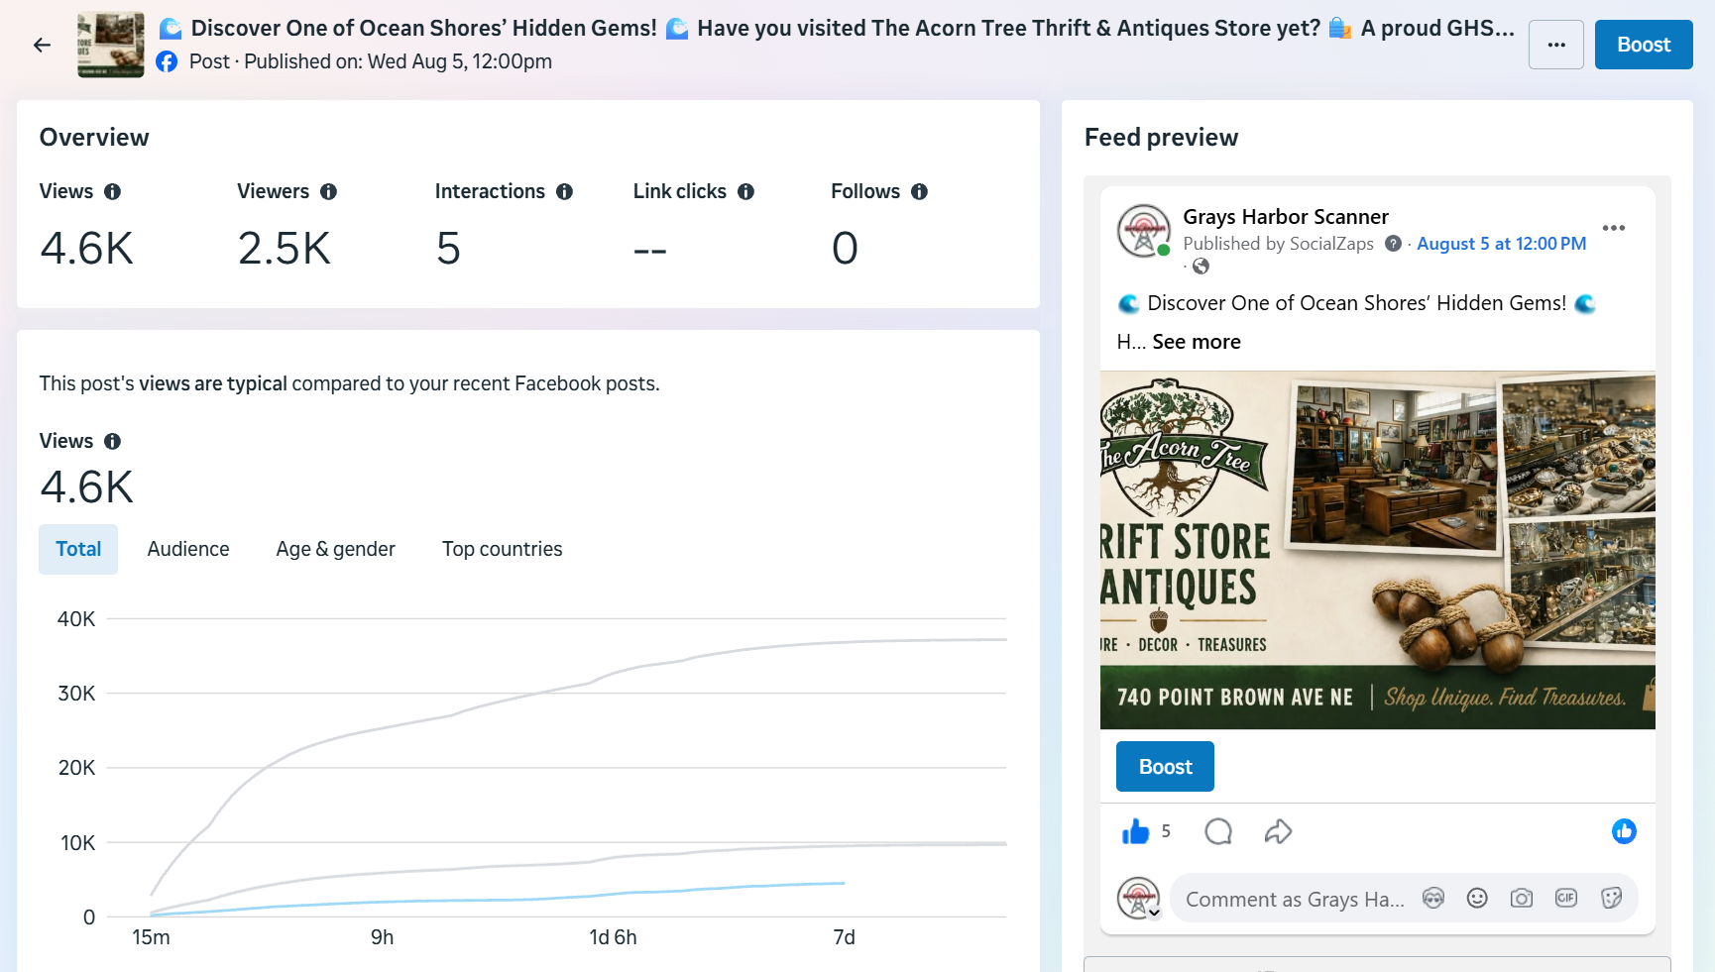
Task: Click the Facebook logo beside Post label
Action: 168,61
